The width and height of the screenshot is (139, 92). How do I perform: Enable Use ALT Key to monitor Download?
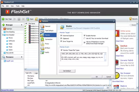tap(85, 38)
